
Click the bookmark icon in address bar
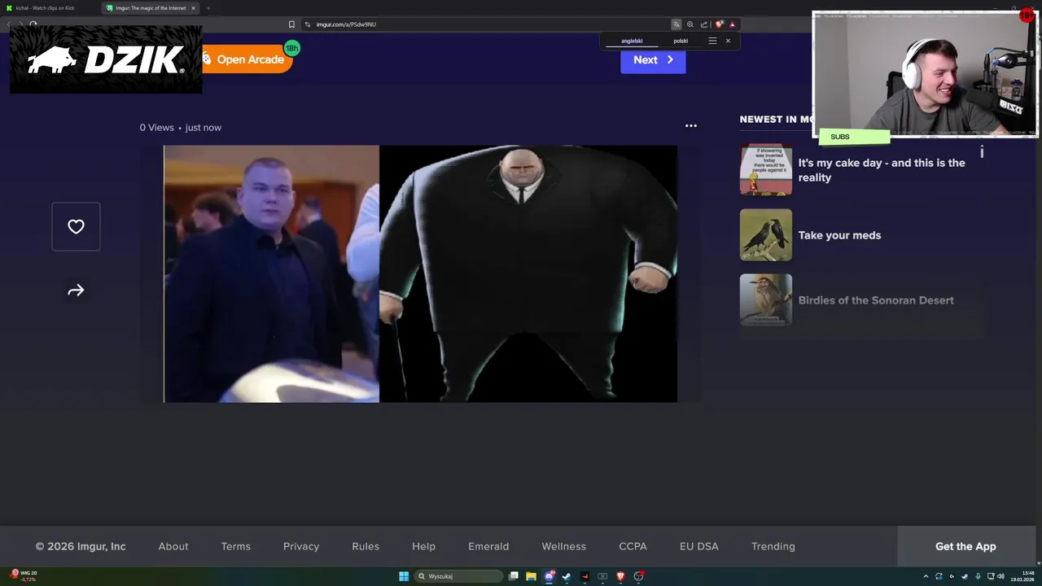pyautogui.click(x=291, y=24)
